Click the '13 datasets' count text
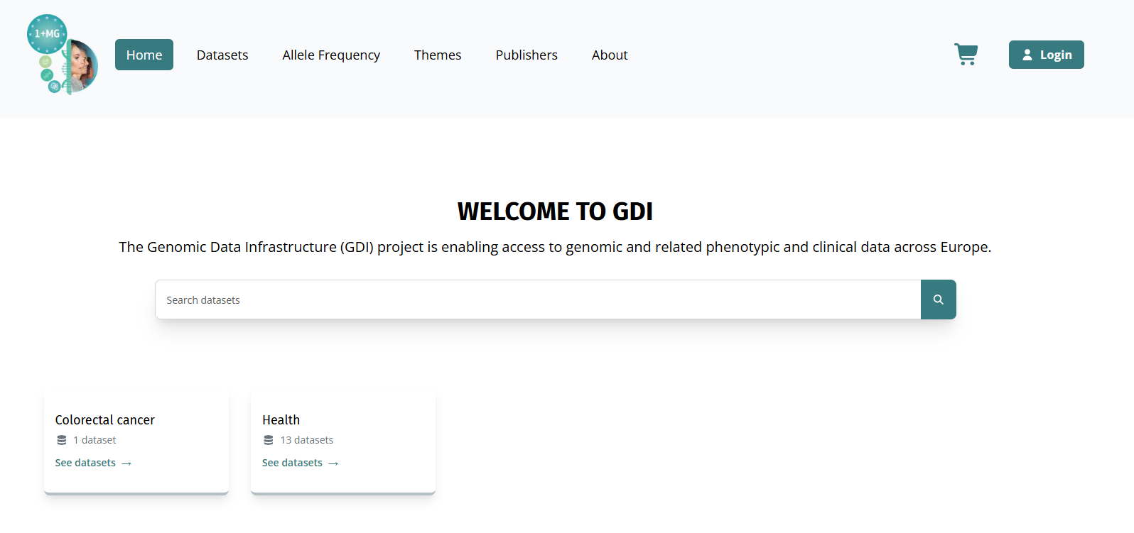The width and height of the screenshot is (1134, 533). (x=307, y=440)
